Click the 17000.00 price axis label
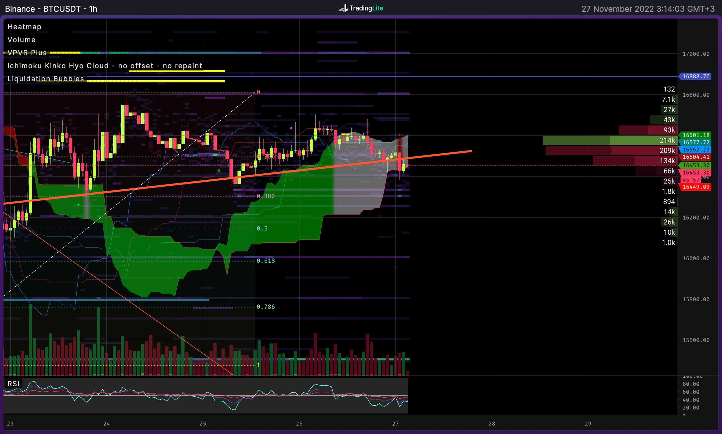This screenshot has height=434, width=722. pyautogui.click(x=696, y=54)
